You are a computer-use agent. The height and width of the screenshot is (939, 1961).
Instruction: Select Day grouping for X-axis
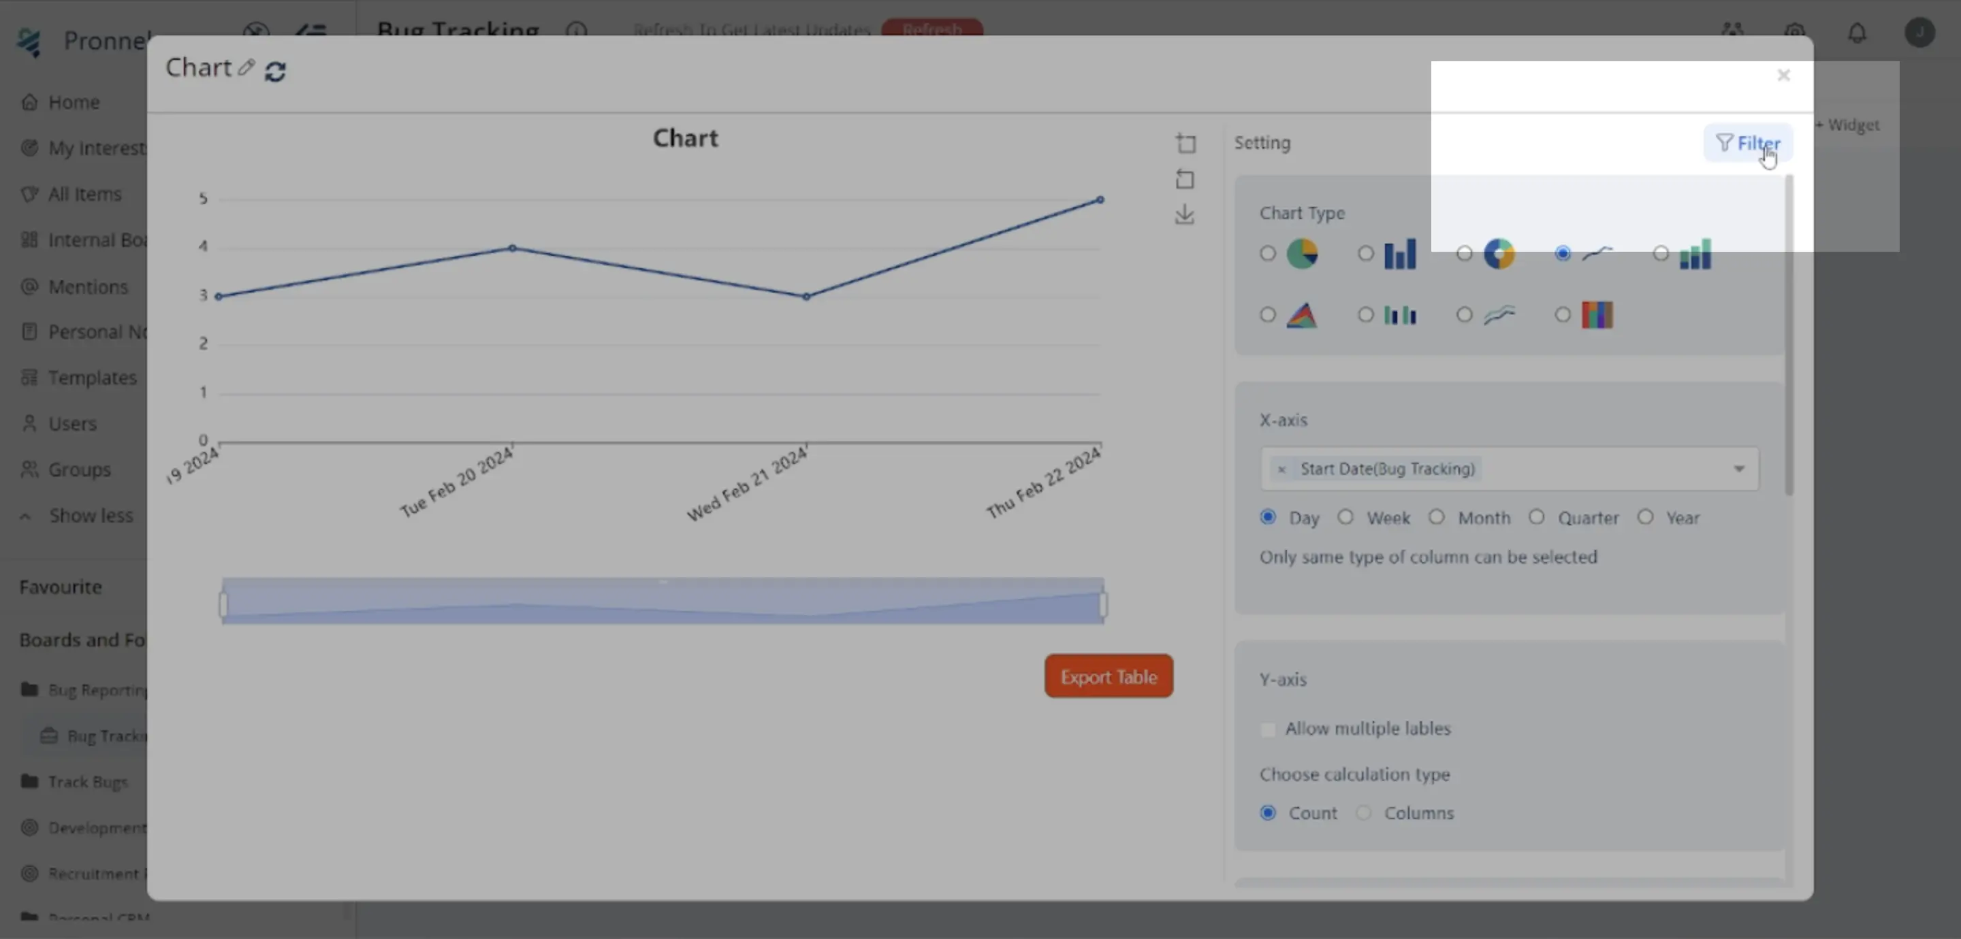pyautogui.click(x=1267, y=517)
